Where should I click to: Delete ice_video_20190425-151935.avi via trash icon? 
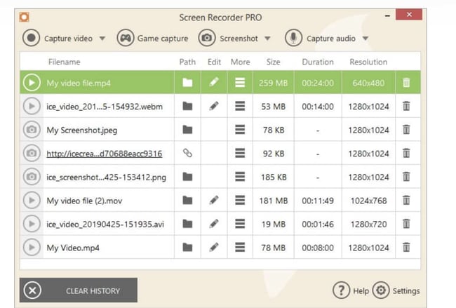click(405, 224)
